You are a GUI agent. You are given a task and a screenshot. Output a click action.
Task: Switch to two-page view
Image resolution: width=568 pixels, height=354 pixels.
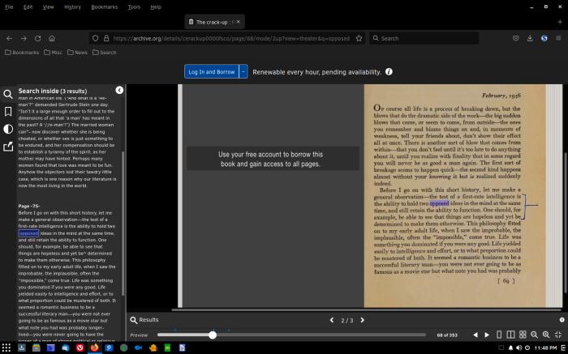pos(510,335)
